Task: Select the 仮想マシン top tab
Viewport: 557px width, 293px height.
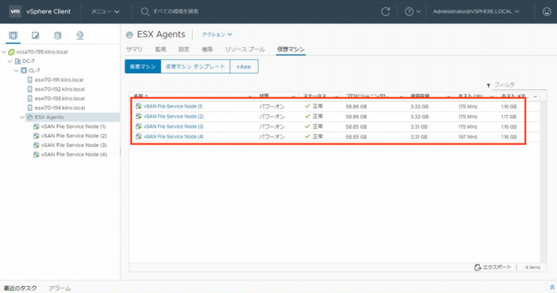Action: click(291, 49)
